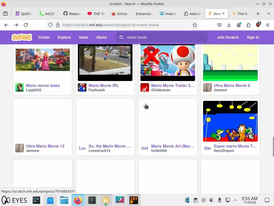This screenshot has width=274, height=206.
Task: Open Ultra Mario Movie 13 title link
Action: [x=45, y=146]
